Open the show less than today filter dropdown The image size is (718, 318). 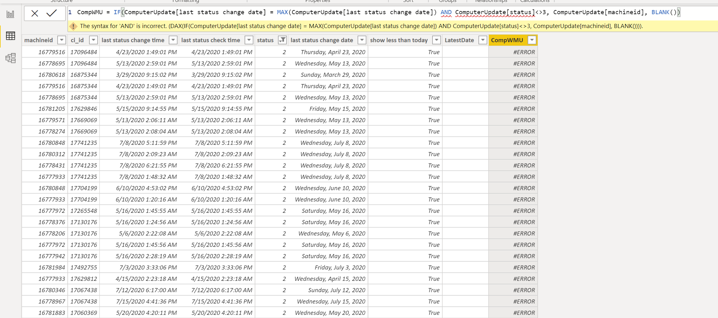coord(437,40)
